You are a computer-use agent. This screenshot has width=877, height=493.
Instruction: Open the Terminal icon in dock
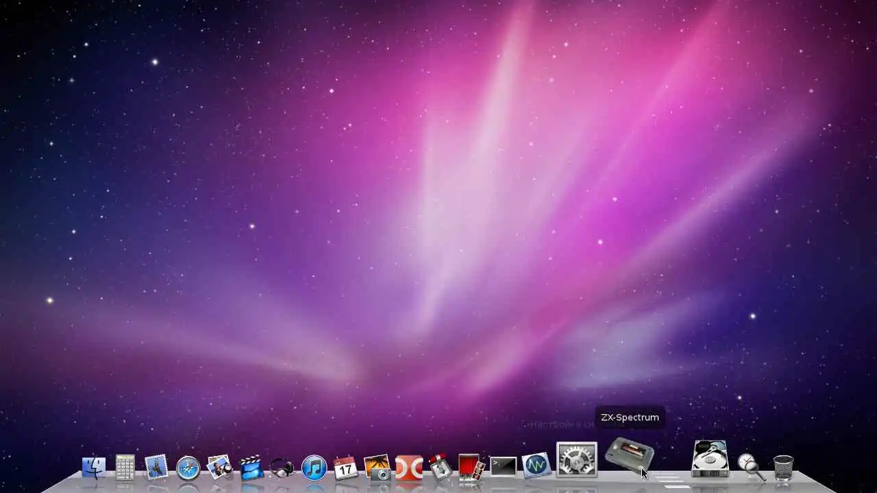[x=503, y=468]
